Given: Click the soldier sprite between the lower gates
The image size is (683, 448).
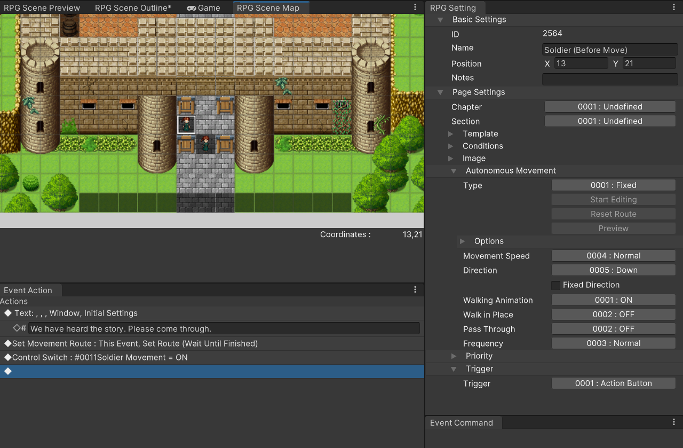Looking at the screenshot, I should [x=205, y=143].
